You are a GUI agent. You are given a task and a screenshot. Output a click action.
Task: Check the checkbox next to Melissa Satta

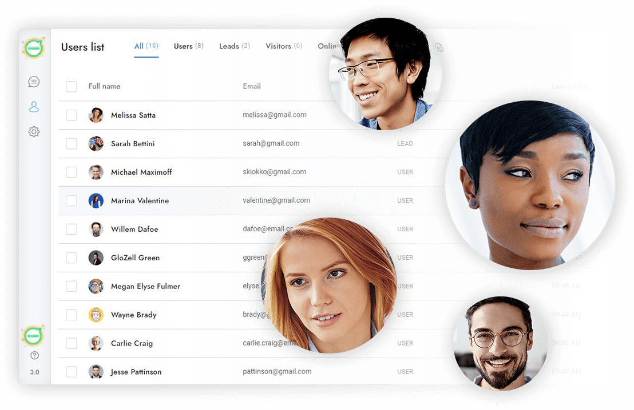(x=71, y=115)
